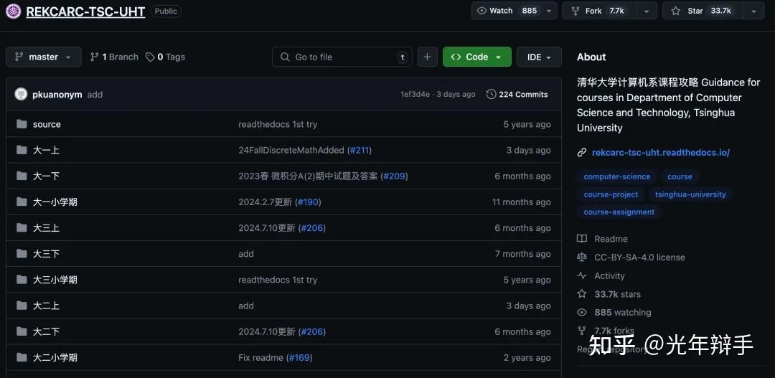Click the 大三下 folder icon
Image resolution: width=775 pixels, height=378 pixels.
click(22, 253)
